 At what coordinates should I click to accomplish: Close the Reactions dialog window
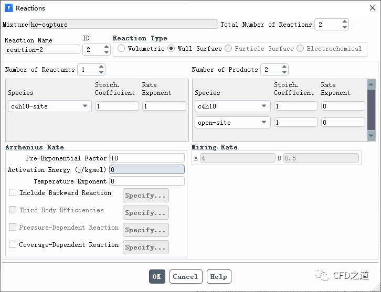point(369,8)
